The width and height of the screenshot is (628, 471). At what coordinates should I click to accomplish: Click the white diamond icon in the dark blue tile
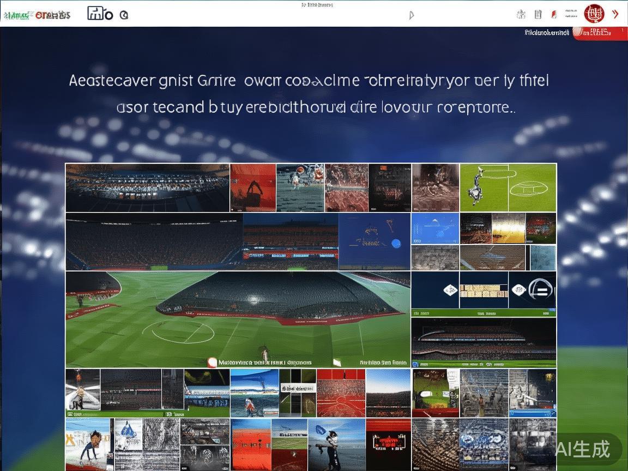coord(451,291)
